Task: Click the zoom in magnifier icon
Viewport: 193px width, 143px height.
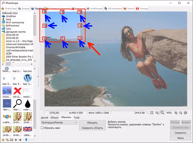Action: [x=176, y=113]
